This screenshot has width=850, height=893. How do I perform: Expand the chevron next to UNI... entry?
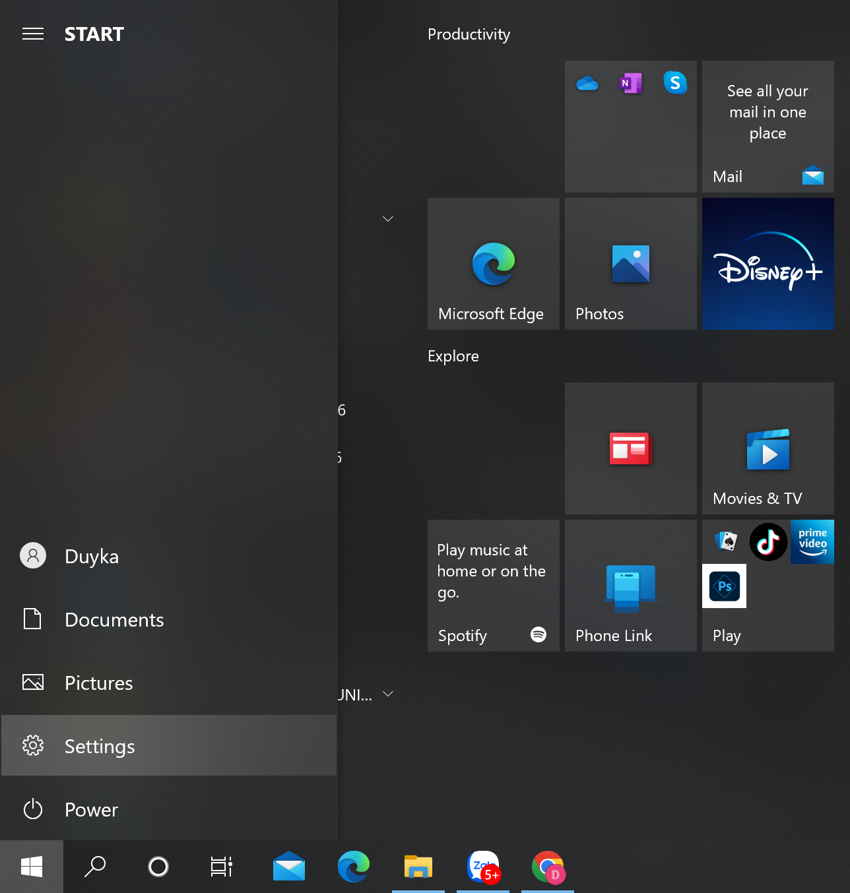pos(388,694)
